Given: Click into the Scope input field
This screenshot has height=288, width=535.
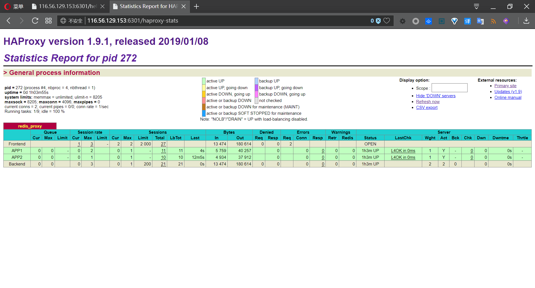Looking at the screenshot, I should 449,88.
